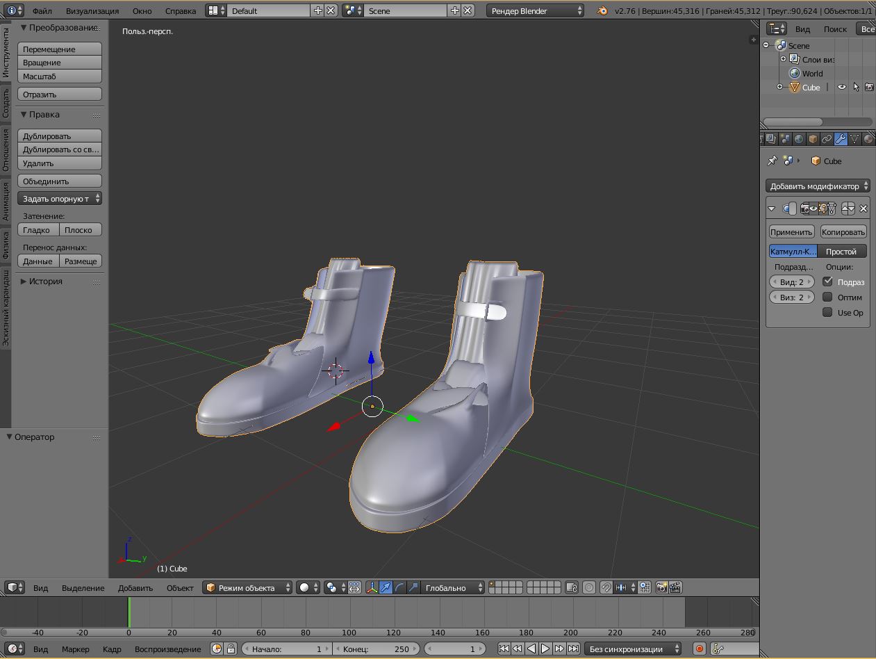Enable the 'Оптим' optimal display checkbox
Viewport: 876px width, 659px height.
827,297
